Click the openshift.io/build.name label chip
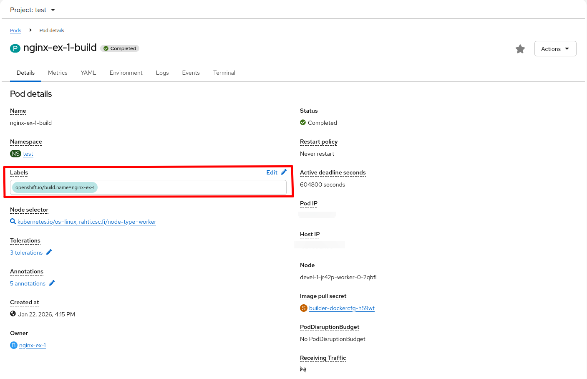 (x=55, y=187)
